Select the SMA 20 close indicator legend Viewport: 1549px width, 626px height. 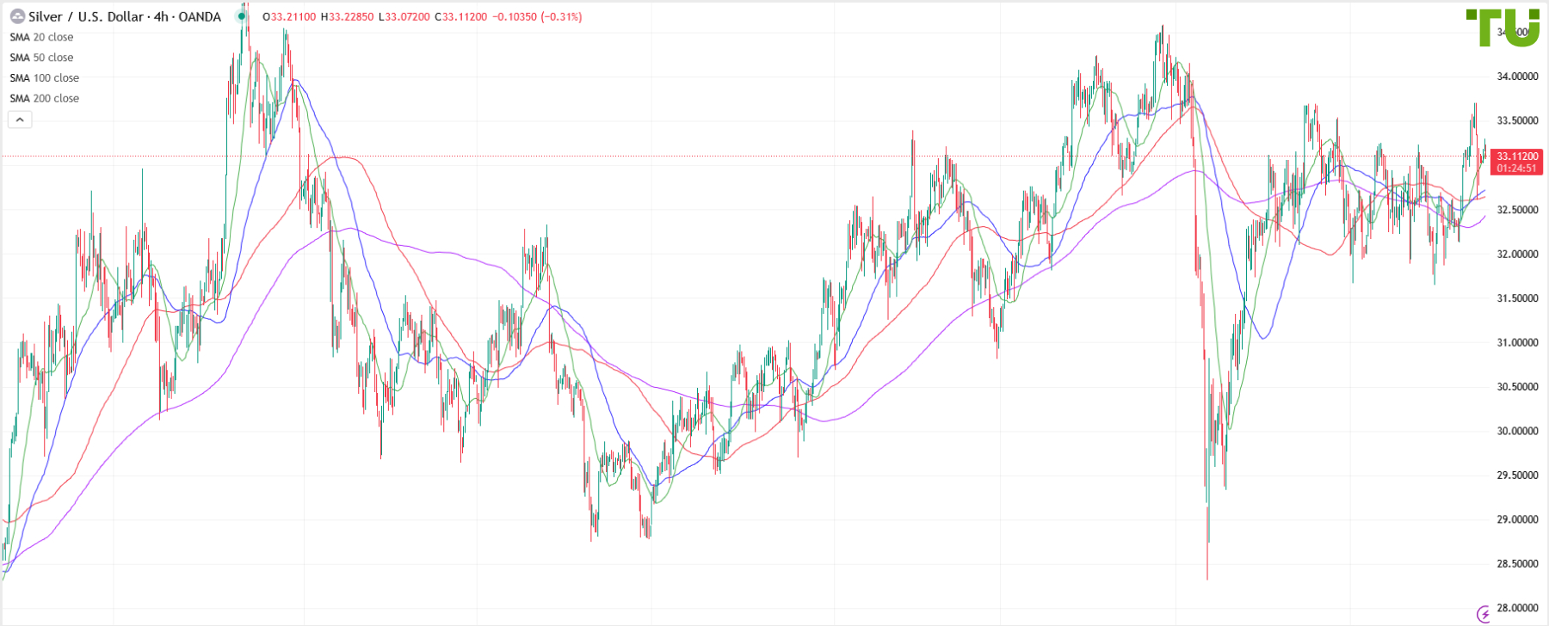pos(41,37)
